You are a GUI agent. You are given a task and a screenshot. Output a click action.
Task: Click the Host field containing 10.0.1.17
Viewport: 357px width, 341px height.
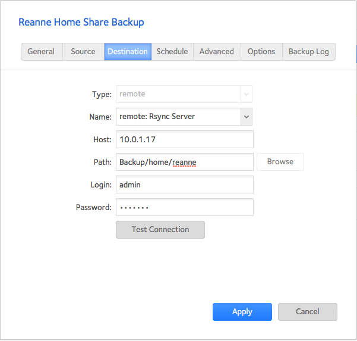185,139
